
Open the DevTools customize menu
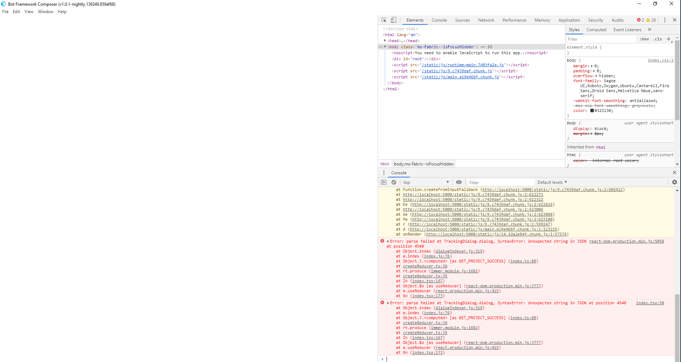click(665, 20)
